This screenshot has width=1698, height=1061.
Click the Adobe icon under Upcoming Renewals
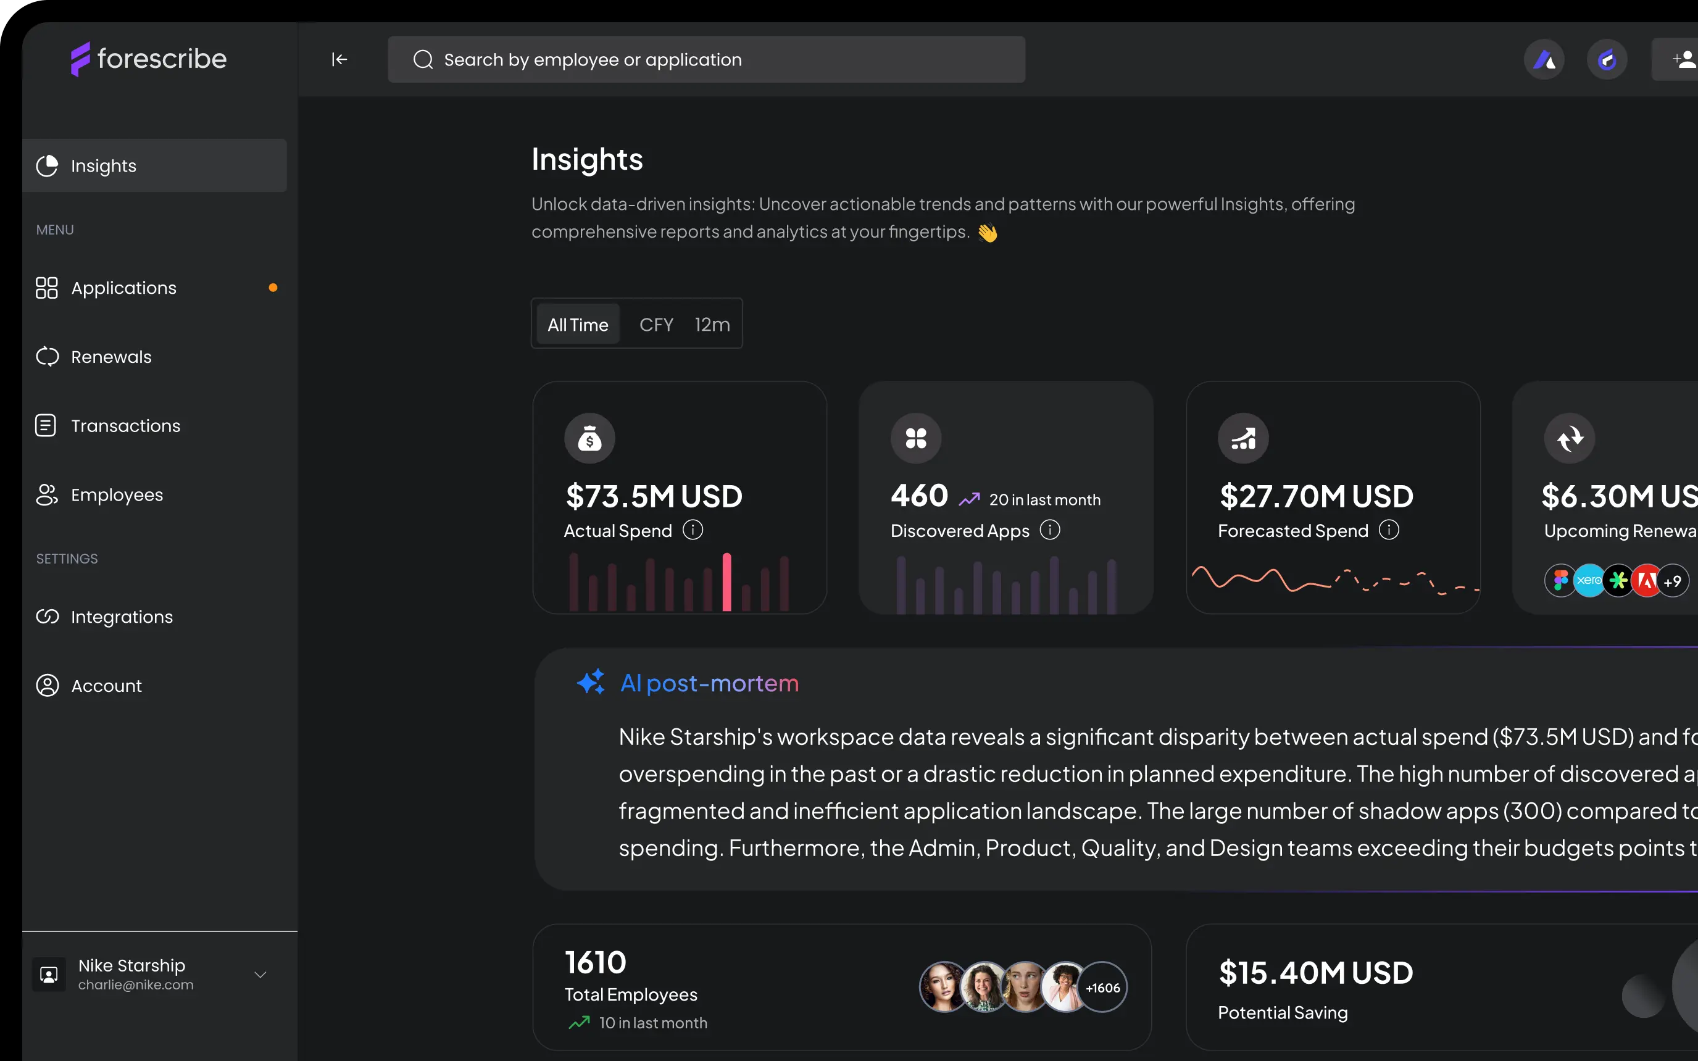1646,580
